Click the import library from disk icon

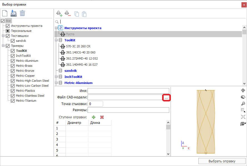point(14,13)
